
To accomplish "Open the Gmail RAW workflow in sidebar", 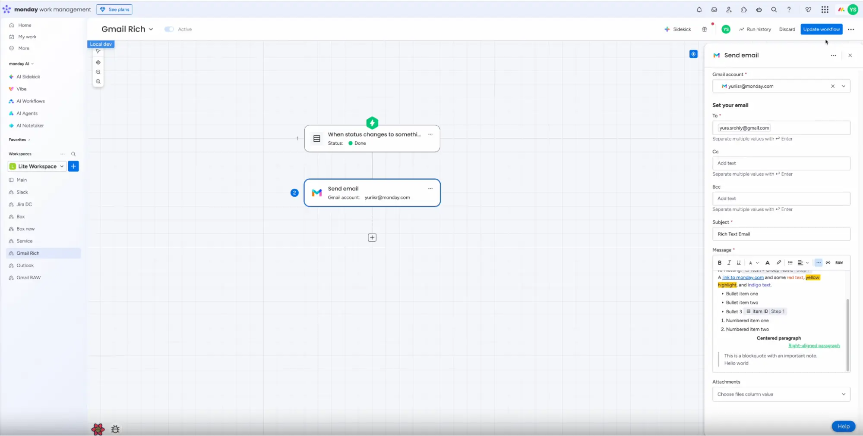I will [28, 277].
